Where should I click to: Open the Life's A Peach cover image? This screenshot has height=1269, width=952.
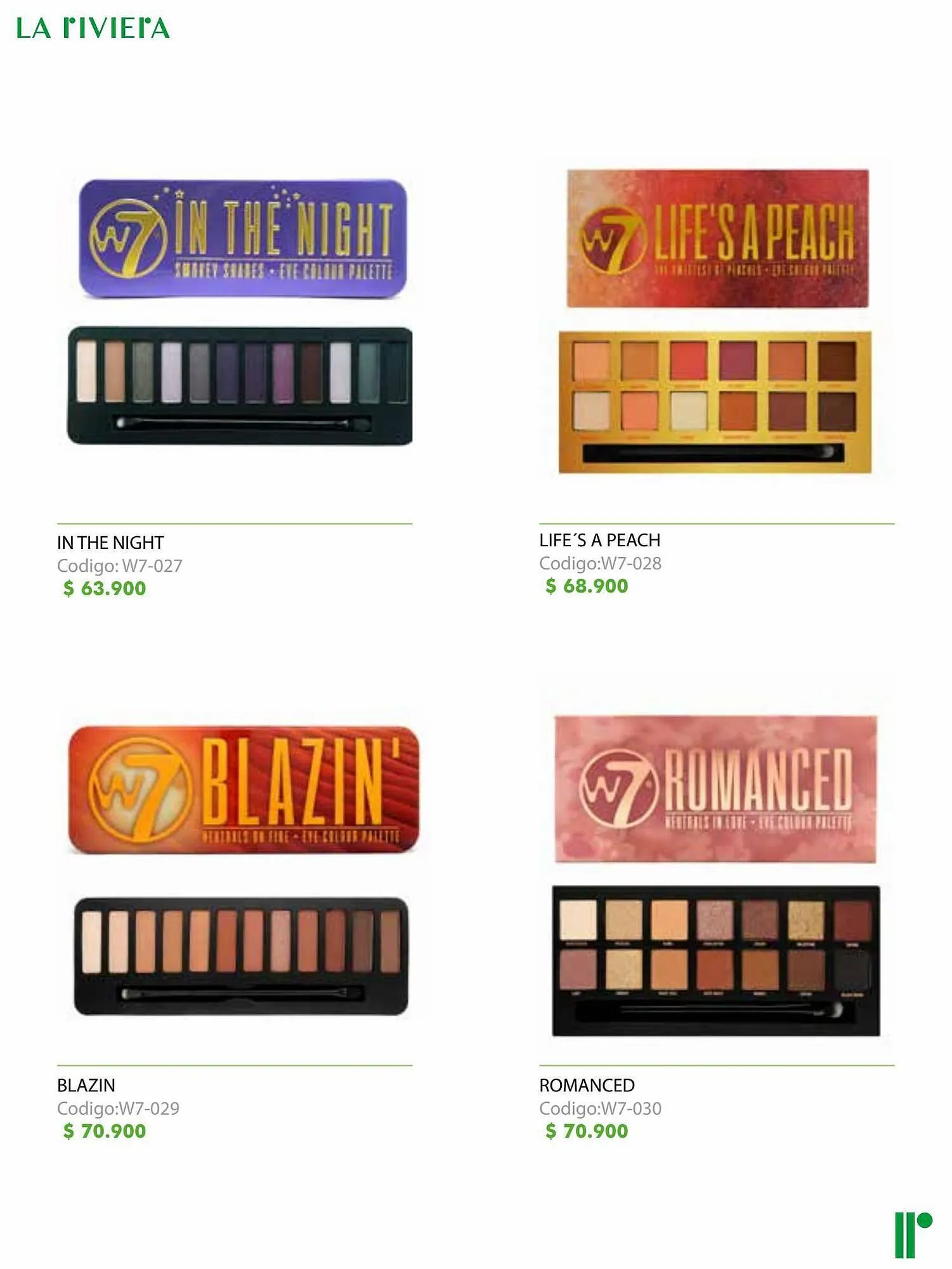[717, 238]
